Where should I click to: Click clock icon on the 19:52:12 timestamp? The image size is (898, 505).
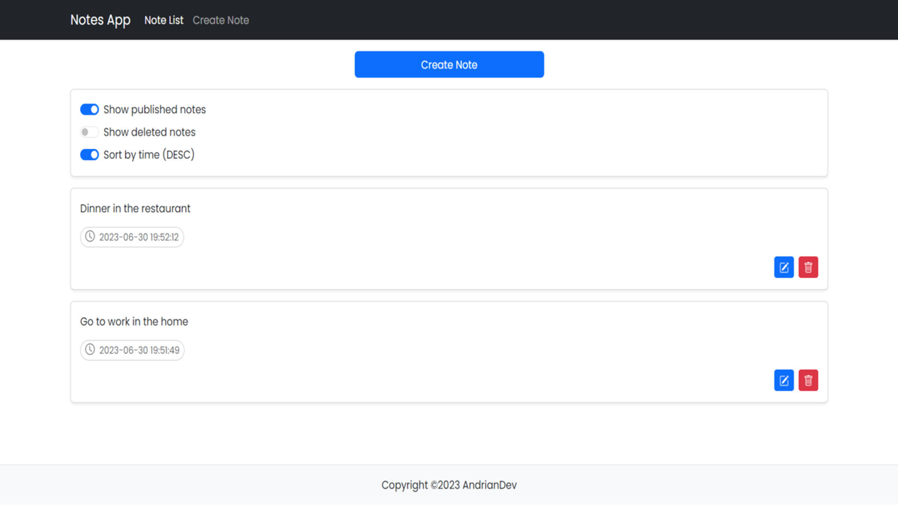[90, 237]
